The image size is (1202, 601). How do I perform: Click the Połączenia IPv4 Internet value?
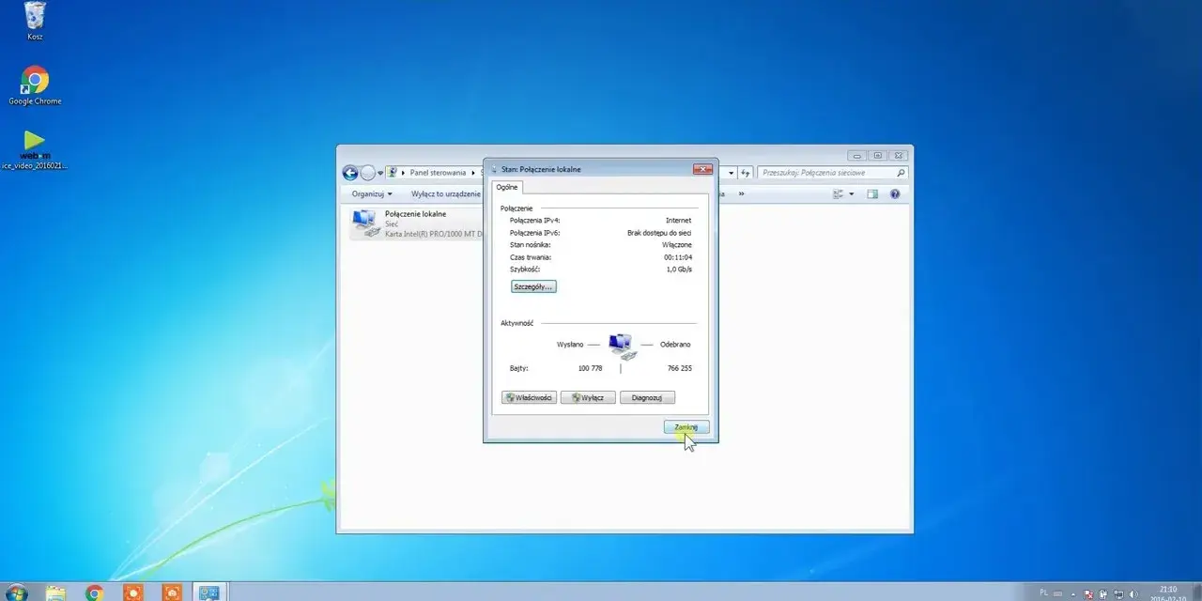678,221
